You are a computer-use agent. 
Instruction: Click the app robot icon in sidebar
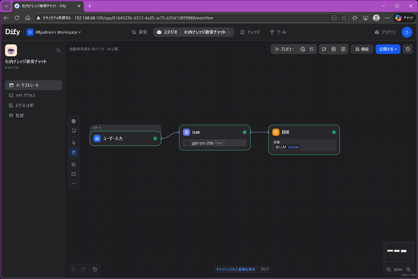tap(11, 50)
